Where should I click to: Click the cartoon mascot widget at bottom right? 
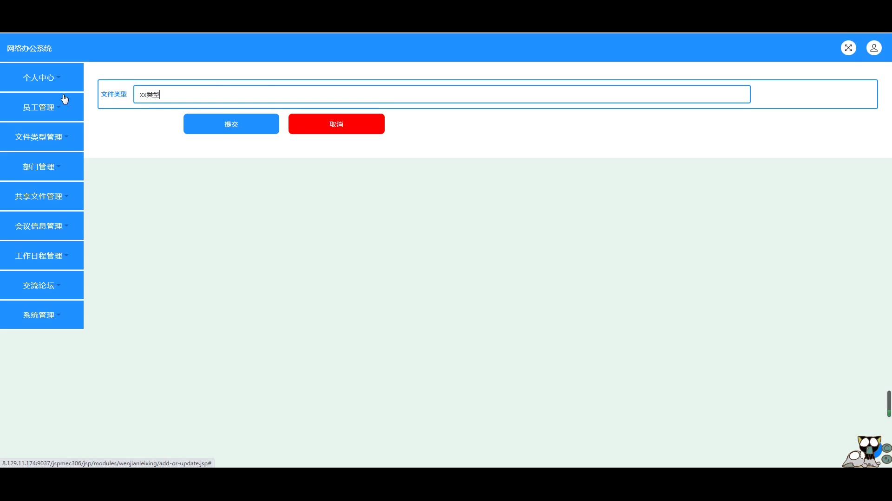point(867,451)
